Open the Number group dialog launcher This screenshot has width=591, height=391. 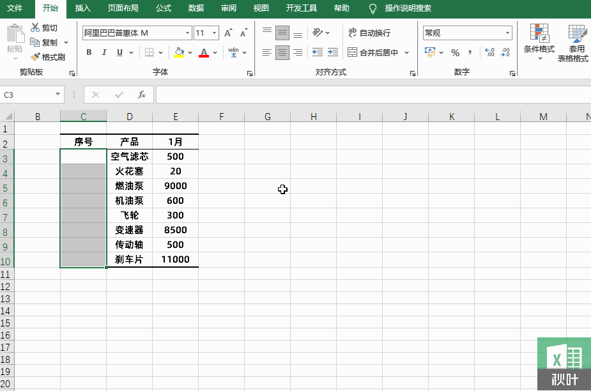click(512, 73)
